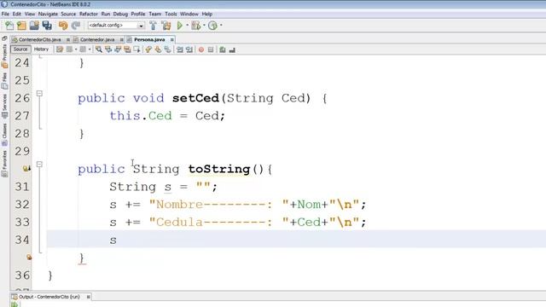546x307 pixels.
Task: Close the ContenedorCito.java tab
Action: pos(68,40)
